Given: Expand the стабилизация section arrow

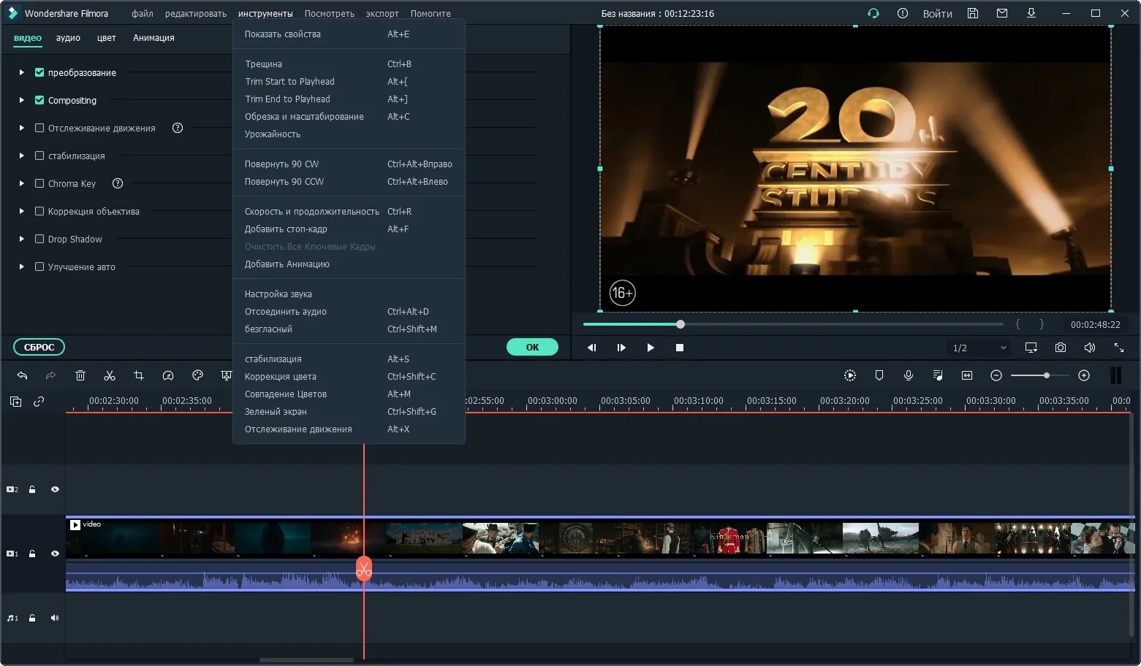Looking at the screenshot, I should (x=21, y=156).
